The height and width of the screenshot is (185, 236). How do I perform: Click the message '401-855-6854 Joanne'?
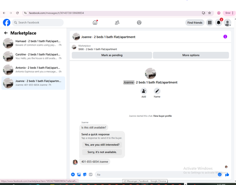(95, 162)
